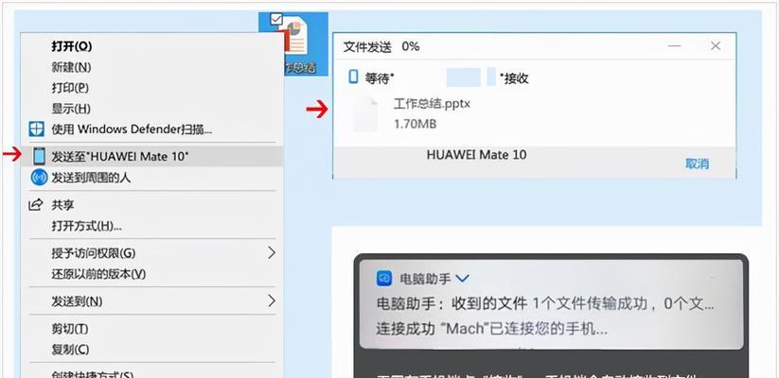Screen dimensions: 779x378
Task: Click the Windows Defender shield icon
Action: tap(36, 129)
